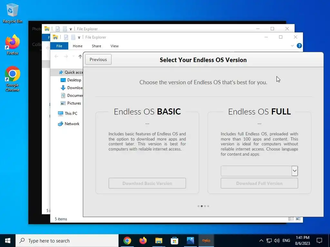This screenshot has width=330, height=247.
Task: Open the Endless OS language dropdown arrow
Action: (295, 171)
